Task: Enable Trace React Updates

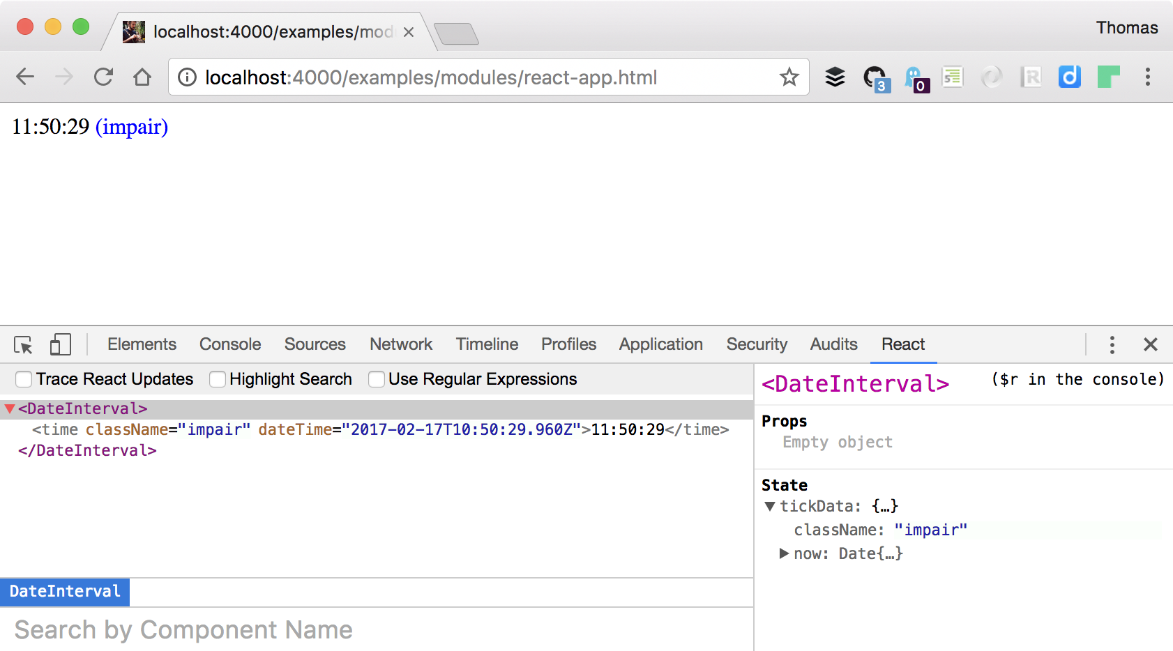Action: (24, 379)
